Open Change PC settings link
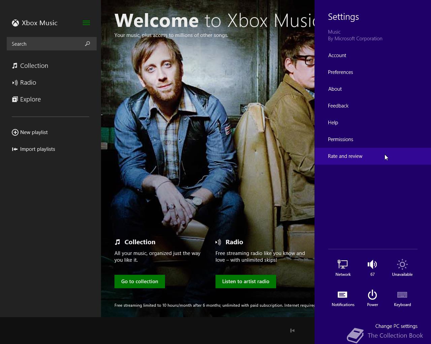Screen dimensions: 431x344 (x=396, y=326)
